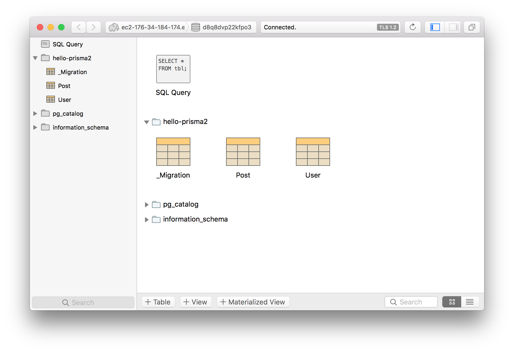Expand pg_catalog schema in sidebar
Image resolution: width=514 pixels, height=353 pixels.
point(35,114)
